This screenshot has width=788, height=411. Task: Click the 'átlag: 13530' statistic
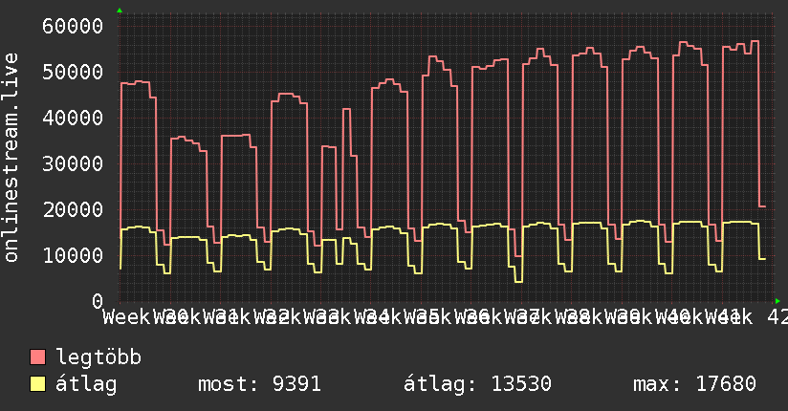pyautogui.click(x=477, y=384)
